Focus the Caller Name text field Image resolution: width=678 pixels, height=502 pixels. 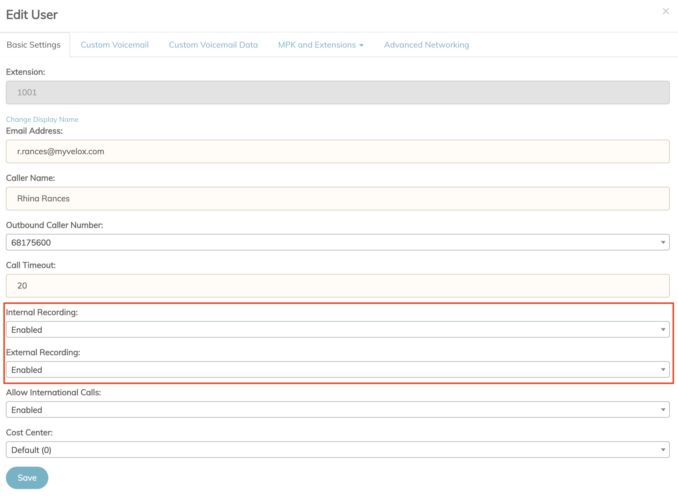(x=338, y=199)
